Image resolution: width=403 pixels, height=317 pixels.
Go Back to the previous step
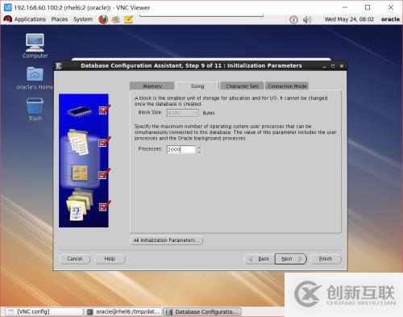pos(260,259)
